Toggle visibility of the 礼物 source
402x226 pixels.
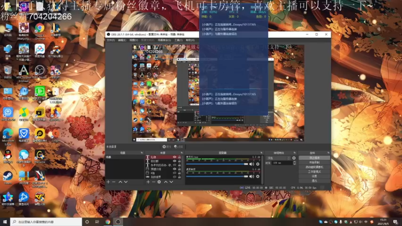[x=174, y=157]
